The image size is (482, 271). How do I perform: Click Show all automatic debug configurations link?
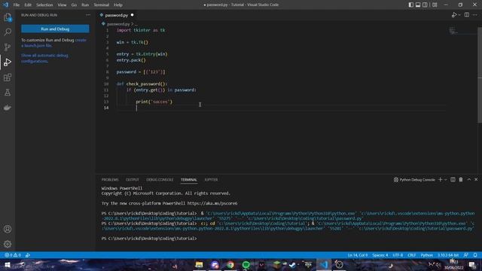point(44,59)
